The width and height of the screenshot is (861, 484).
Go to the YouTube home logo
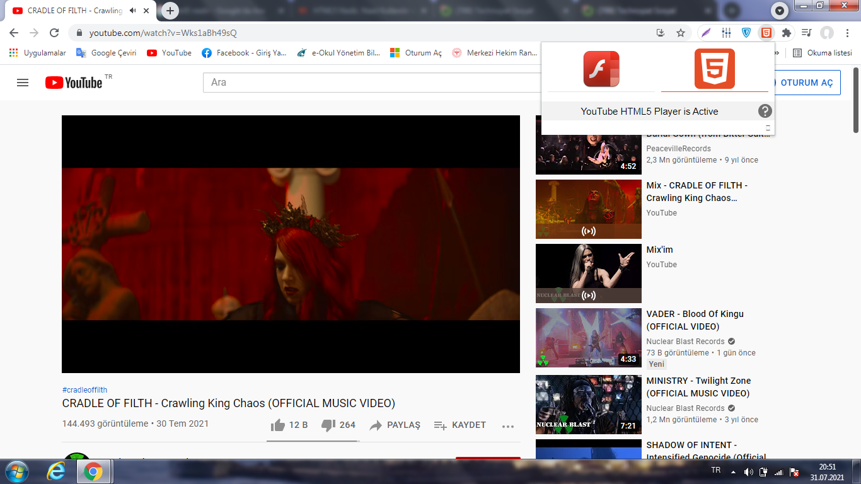74,83
